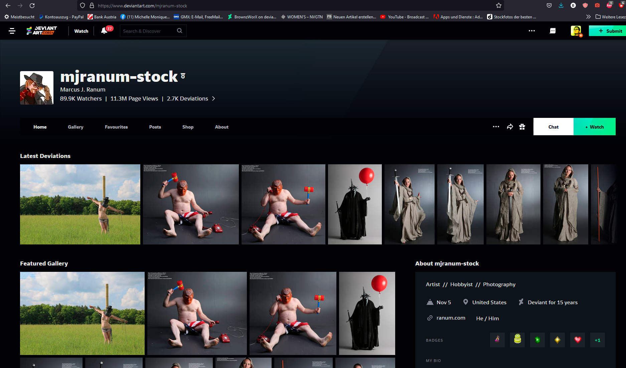Expand deviations stats chevron arrow
626x368 pixels.
[x=214, y=99]
